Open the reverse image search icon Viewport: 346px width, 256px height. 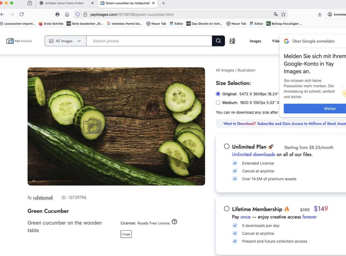tap(232, 41)
